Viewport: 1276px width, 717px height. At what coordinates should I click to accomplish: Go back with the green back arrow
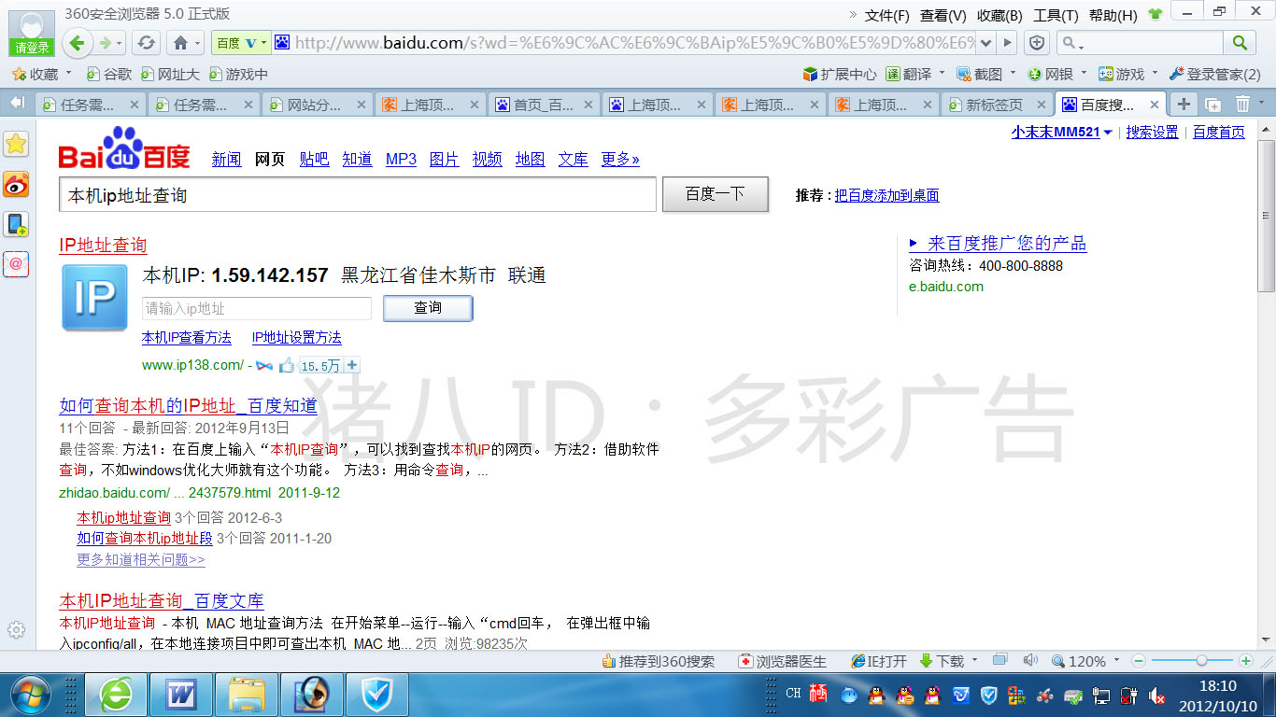coord(78,43)
